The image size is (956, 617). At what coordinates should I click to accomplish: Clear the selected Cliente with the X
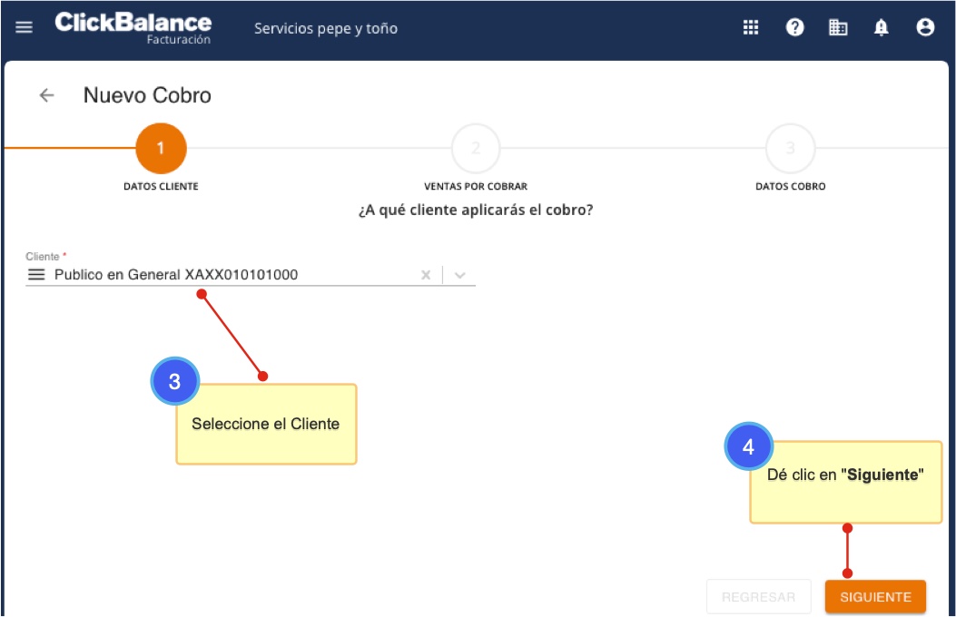[425, 275]
